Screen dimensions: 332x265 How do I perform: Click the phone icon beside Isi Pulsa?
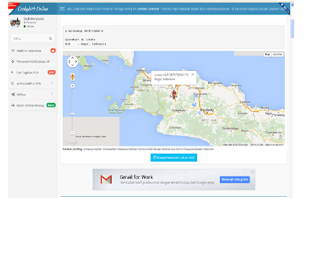pyautogui.click(x=12, y=83)
